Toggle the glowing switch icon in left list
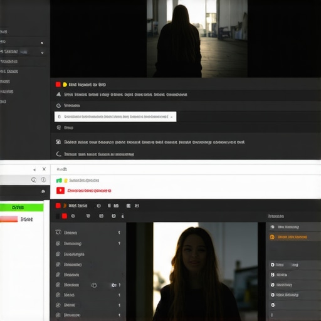 [x=114, y=285]
